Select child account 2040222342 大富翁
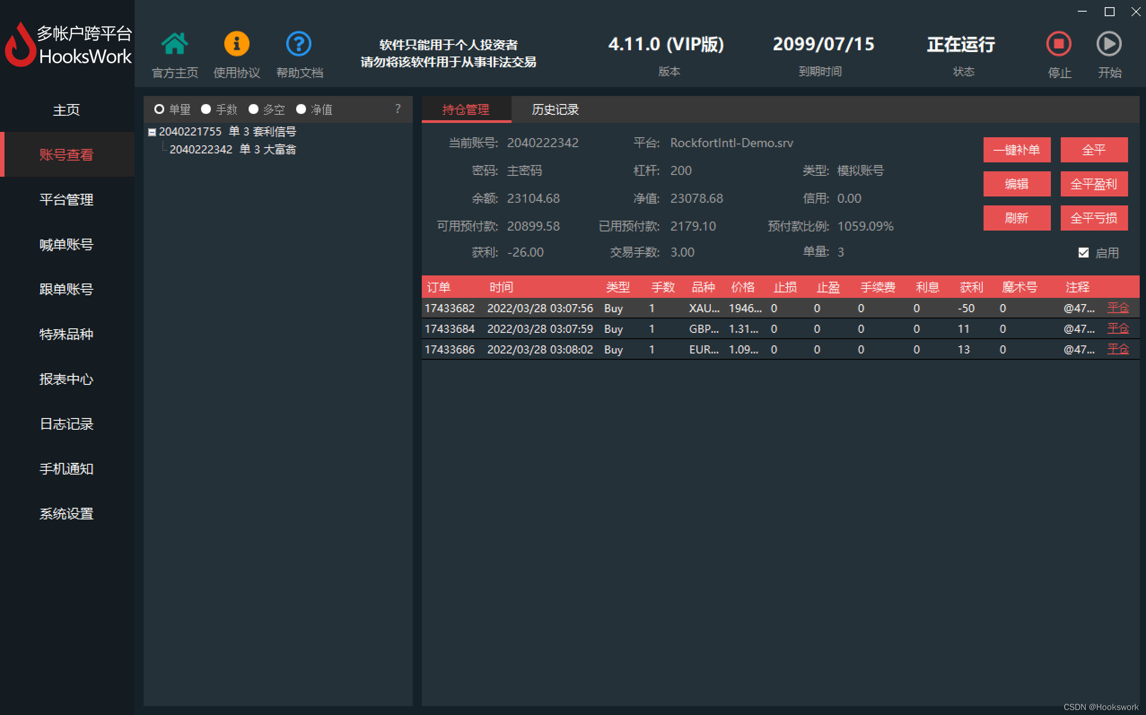The height and width of the screenshot is (715, 1146). [x=232, y=149]
